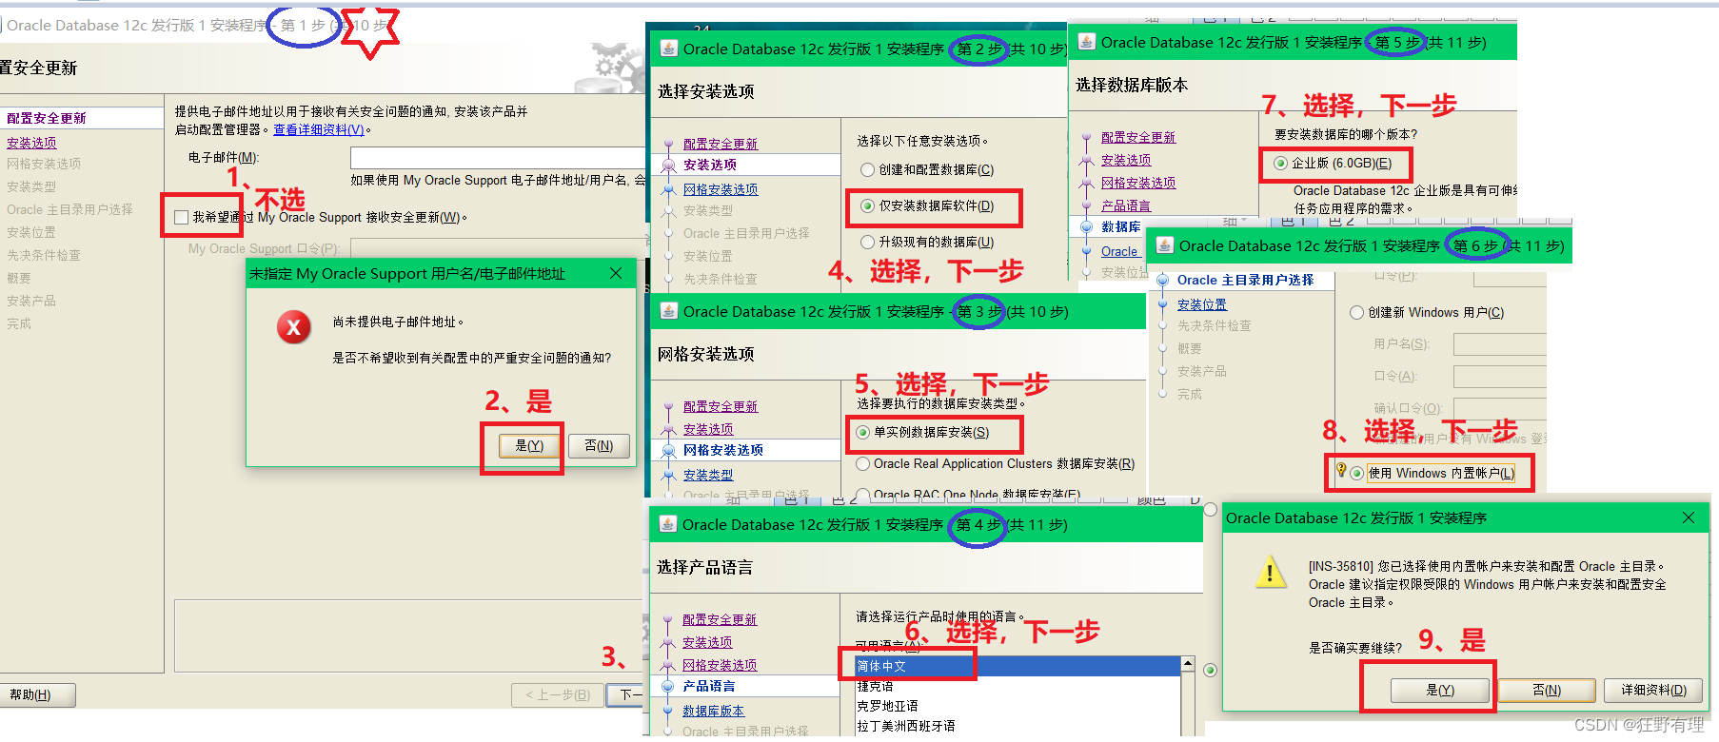Close the INS-35810 confirmation dialog
The width and height of the screenshot is (1719, 742).
click(1689, 517)
